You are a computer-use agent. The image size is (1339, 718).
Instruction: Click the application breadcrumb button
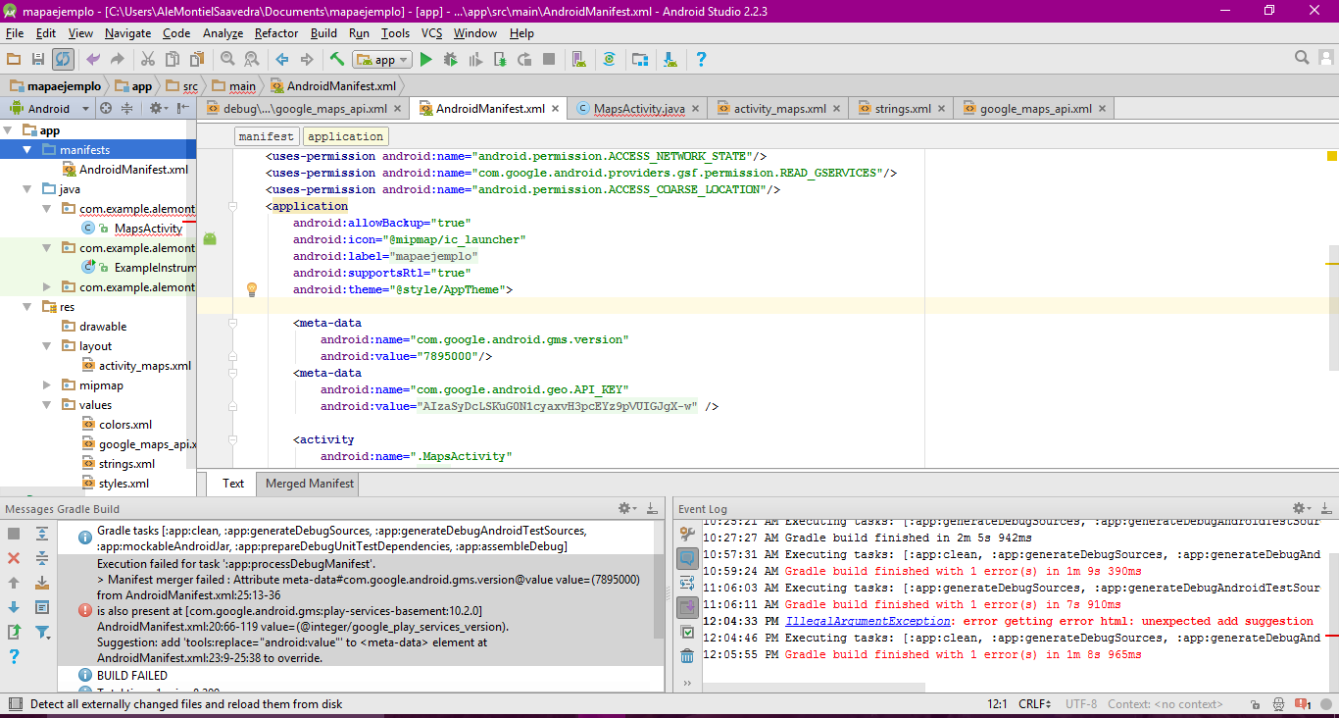click(346, 136)
